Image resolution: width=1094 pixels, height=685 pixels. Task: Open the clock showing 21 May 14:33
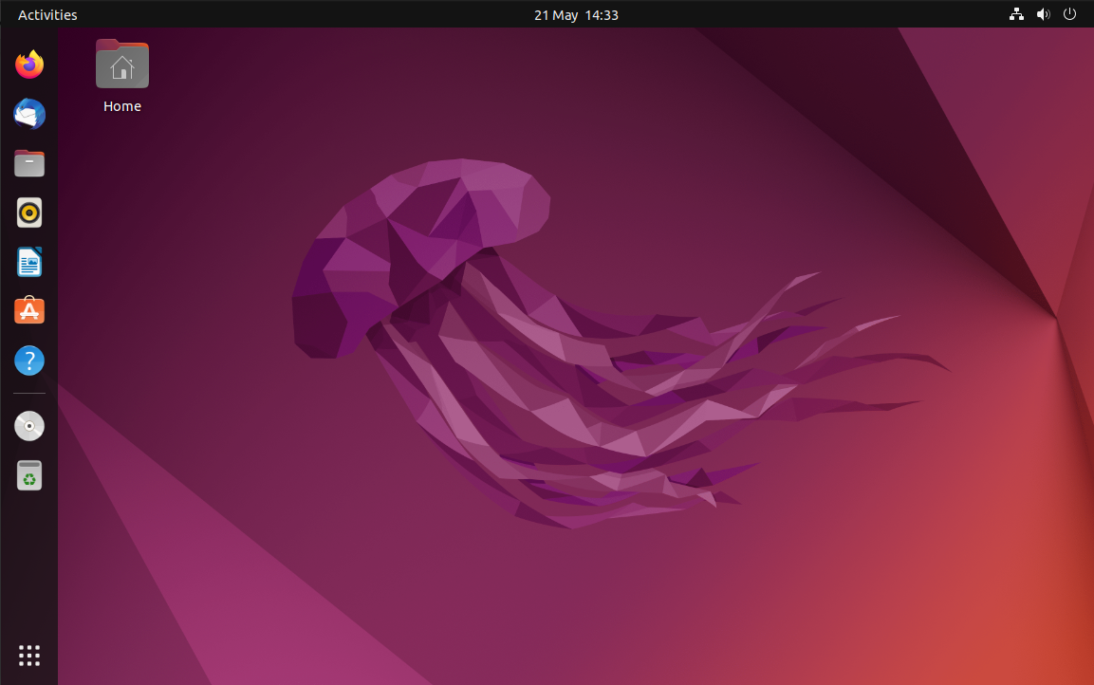(576, 14)
